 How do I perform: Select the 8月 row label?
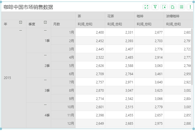63,90
